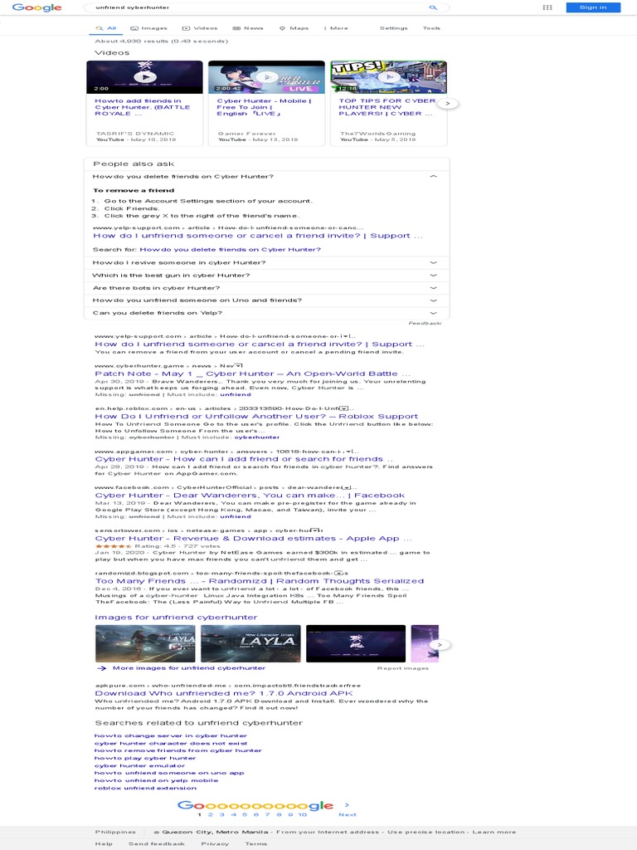
Task: Switch to the Images tab
Action: tap(149, 28)
